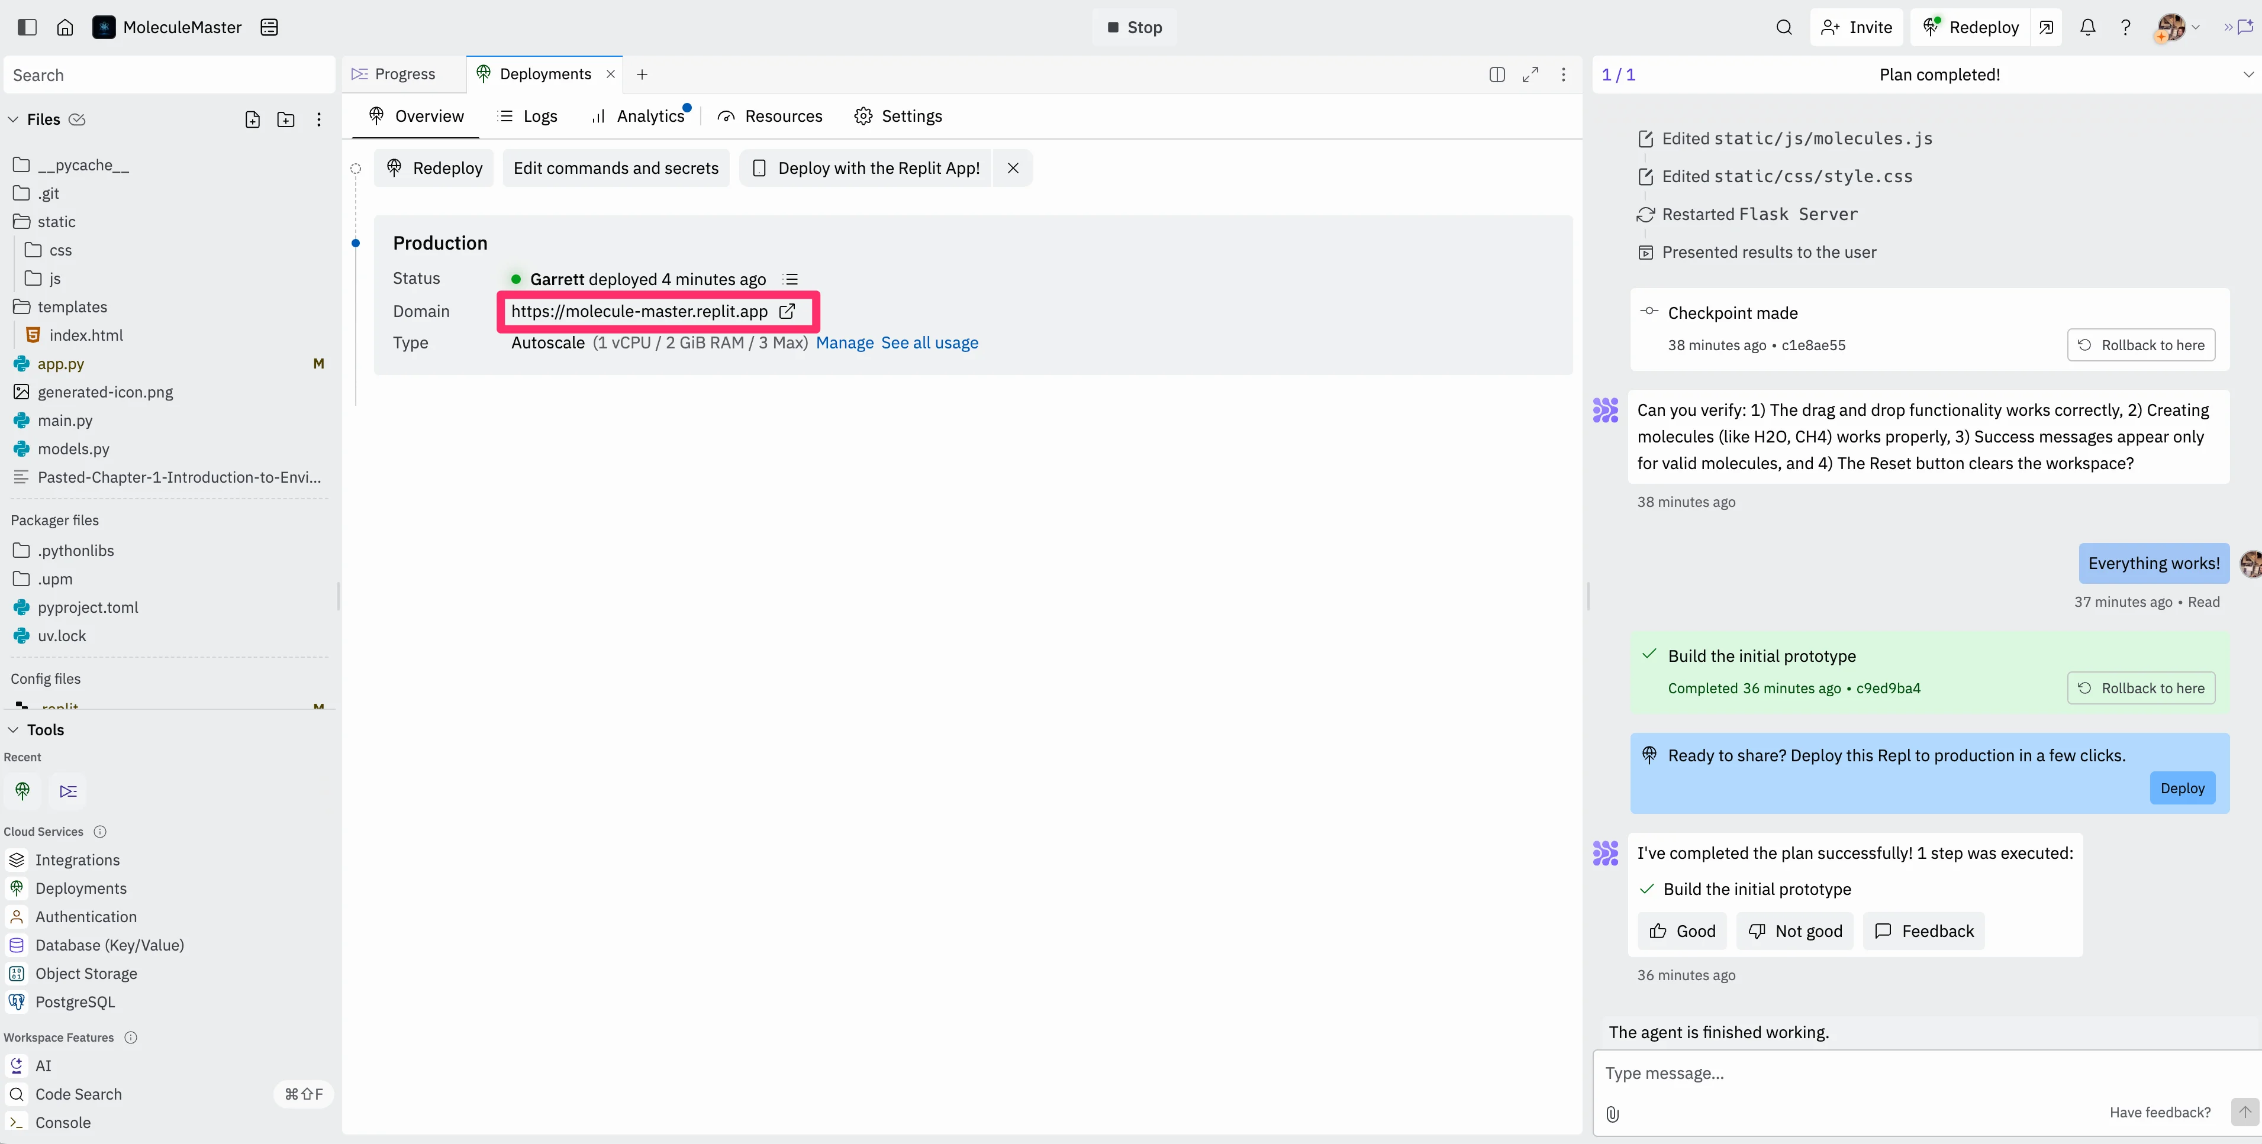
Task: Collapse the Tools section chevron
Action: (13, 730)
